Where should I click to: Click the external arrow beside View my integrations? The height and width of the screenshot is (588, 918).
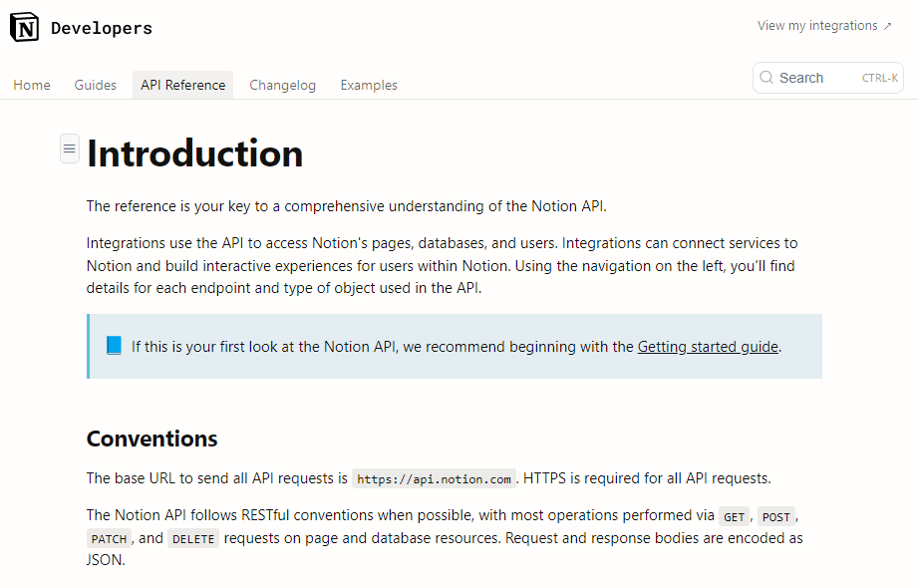pos(887,26)
